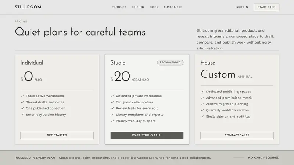The width and height of the screenshot is (294, 165).
Task: Click the 'Library templates and exports' text
Action: (140, 115)
